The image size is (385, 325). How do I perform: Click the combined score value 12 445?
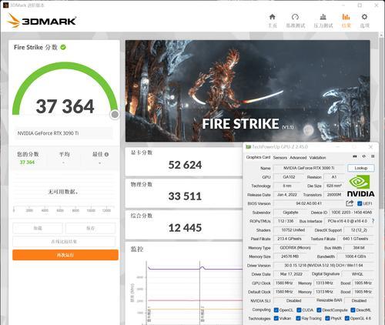[x=185, y=228]
